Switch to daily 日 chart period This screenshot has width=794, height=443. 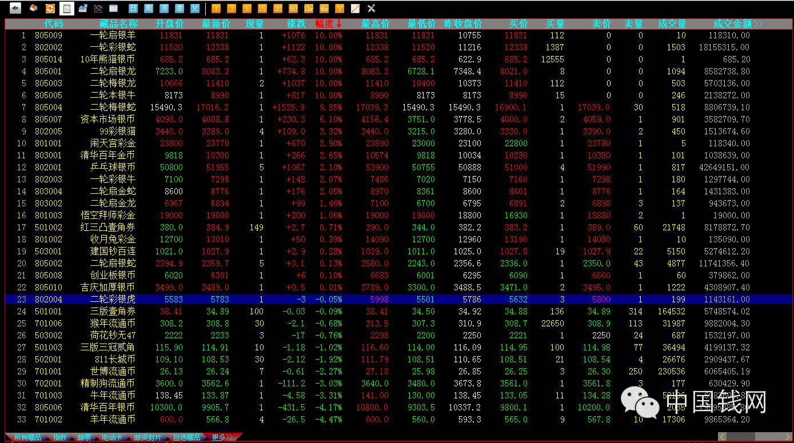[x=133, y=9]
